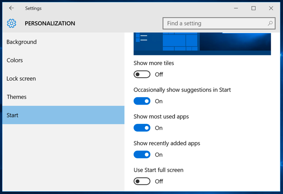Select the Start sidebar item
Image resolution: width=283 pixels, height=194 pixels.
[64, 115]
